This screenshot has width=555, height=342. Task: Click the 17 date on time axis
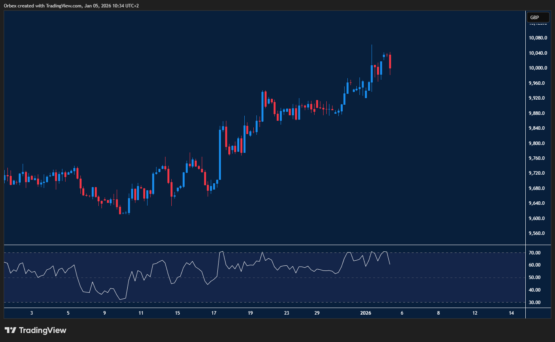(x=214, y=313)
